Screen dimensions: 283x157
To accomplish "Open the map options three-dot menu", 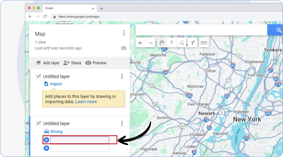I will click(124, 33).
